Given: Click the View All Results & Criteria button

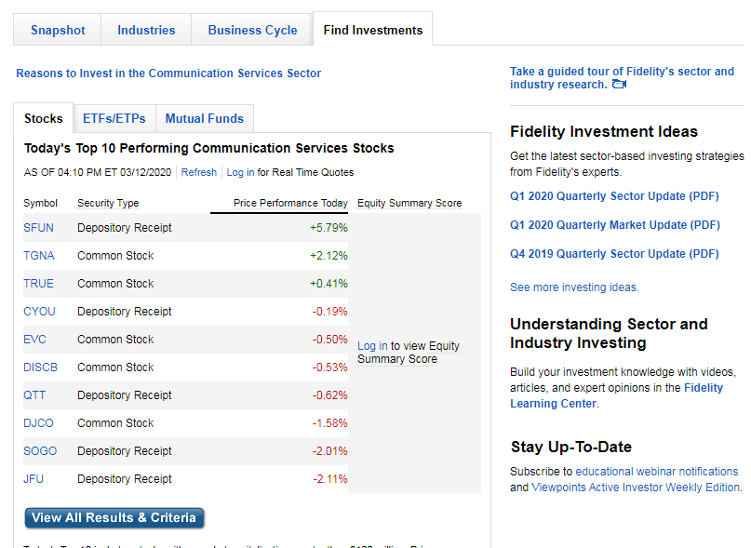Looking at the screenshot, I should click(x=114, y=518).
